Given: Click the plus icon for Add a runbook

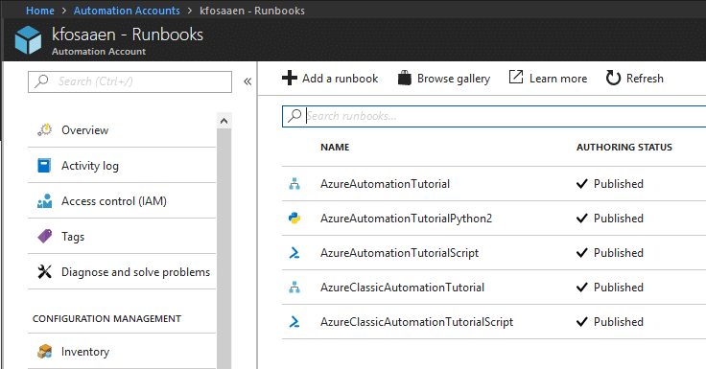Looking at the screenshot, I should [290, 78].
